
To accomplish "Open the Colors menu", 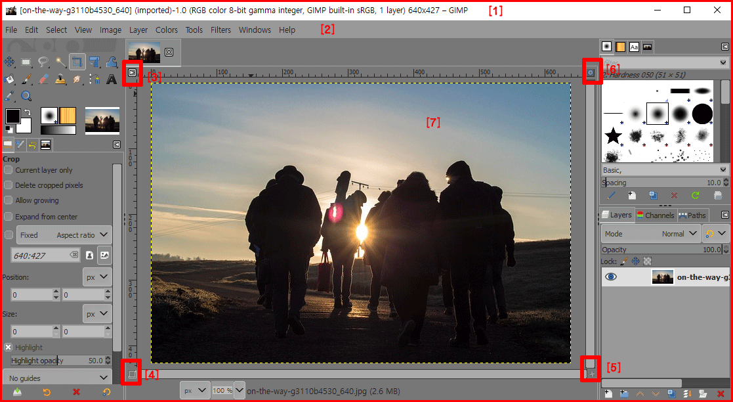I will [x=167, y=30].
